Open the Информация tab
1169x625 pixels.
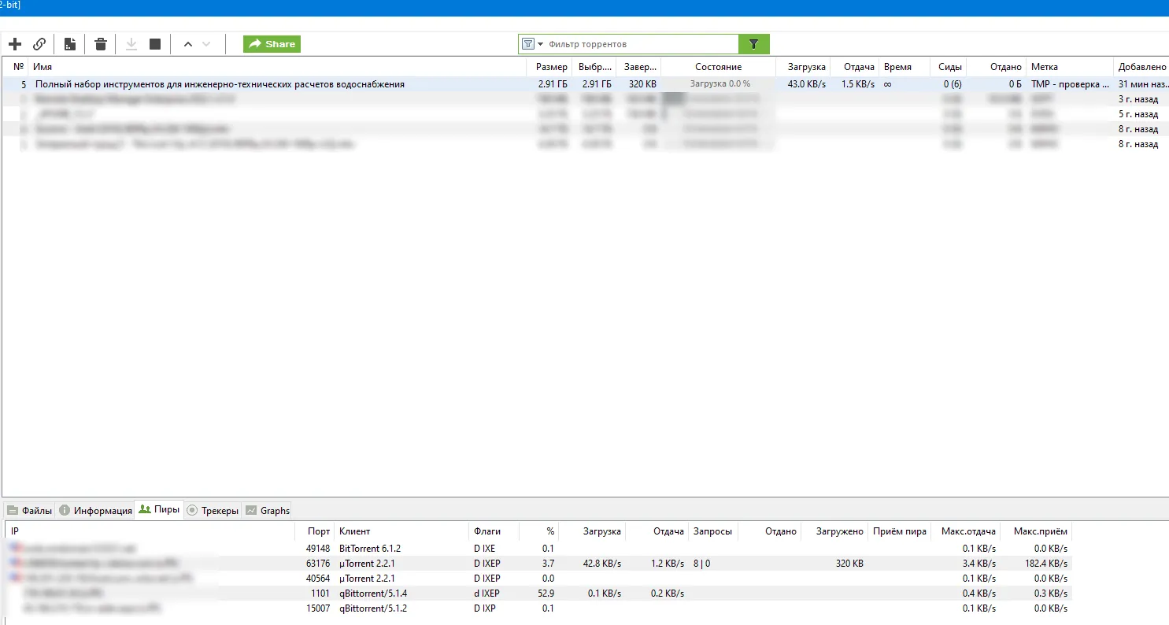96,510
